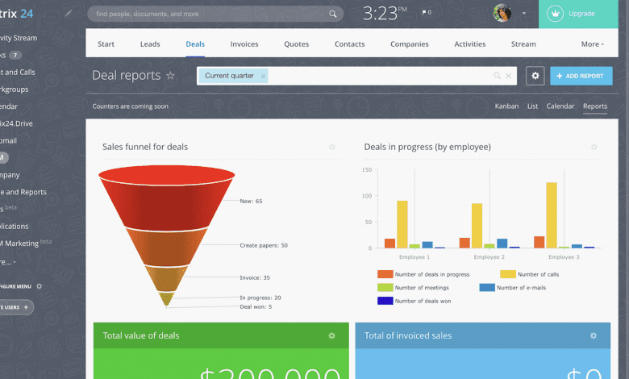Favorite Deal reports with the star icon
The image size is (629, 379).
pyautogui.click(x=170, y=76)
